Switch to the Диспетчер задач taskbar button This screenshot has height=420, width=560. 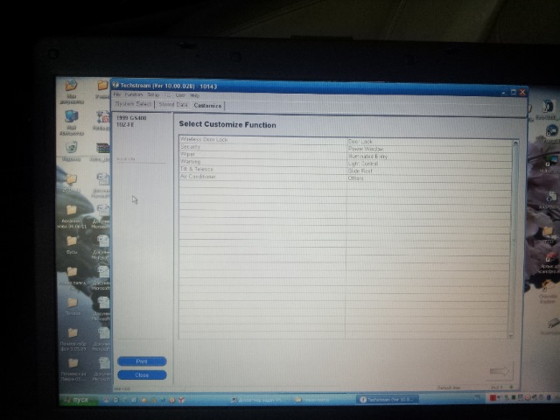click(x=260, y=400)
